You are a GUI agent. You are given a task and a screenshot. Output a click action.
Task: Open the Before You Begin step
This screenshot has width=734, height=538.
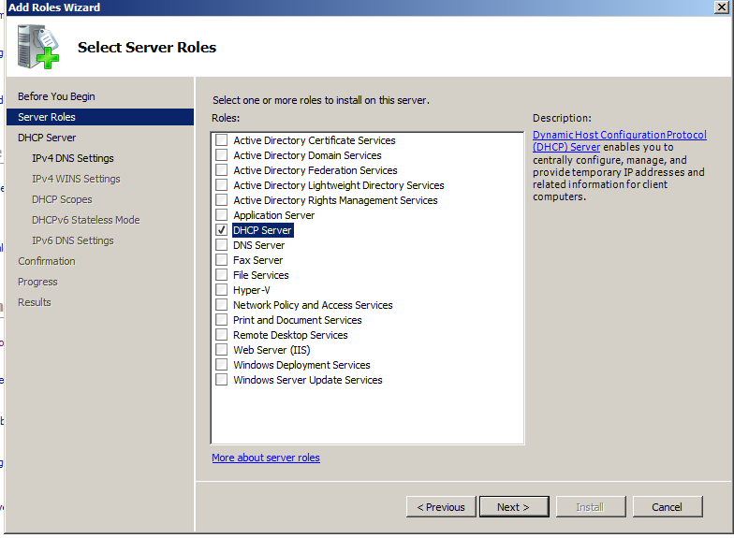56,96
